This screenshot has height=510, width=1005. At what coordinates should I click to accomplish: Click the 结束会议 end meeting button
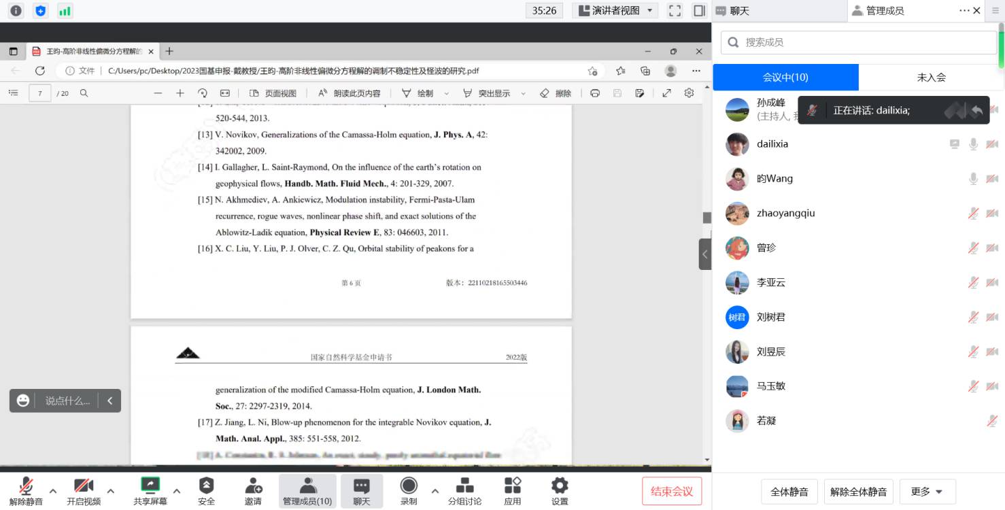tap(671, 491)
